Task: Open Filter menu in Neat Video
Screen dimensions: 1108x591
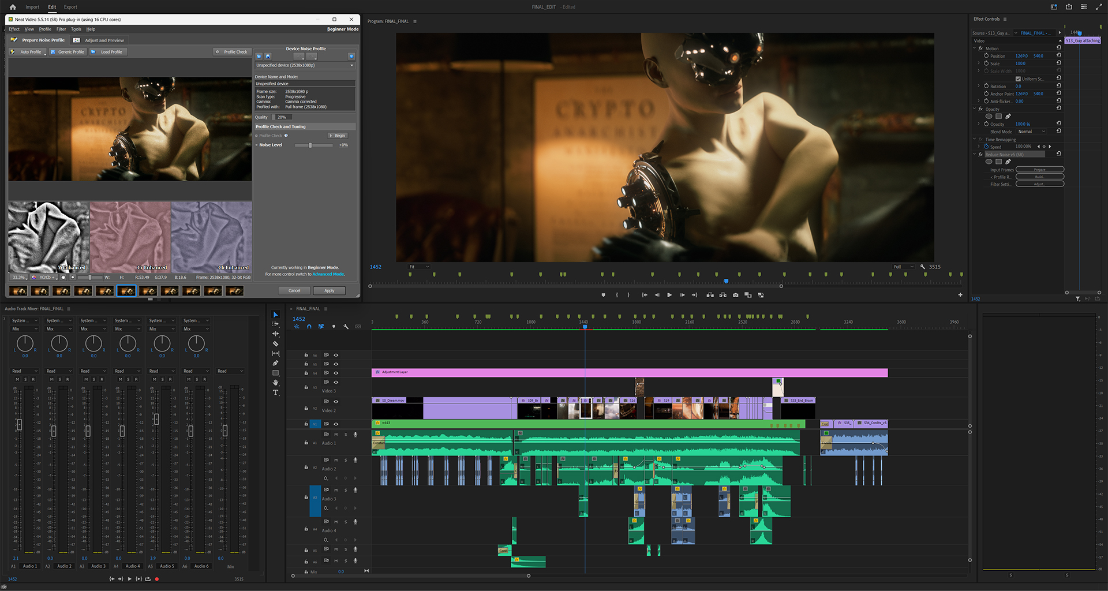Action: (61, 29)
